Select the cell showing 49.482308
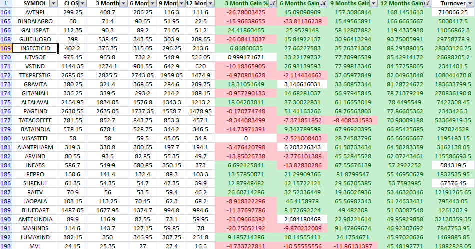Viewport: 475px width, 249px height. tap(353, 210)
